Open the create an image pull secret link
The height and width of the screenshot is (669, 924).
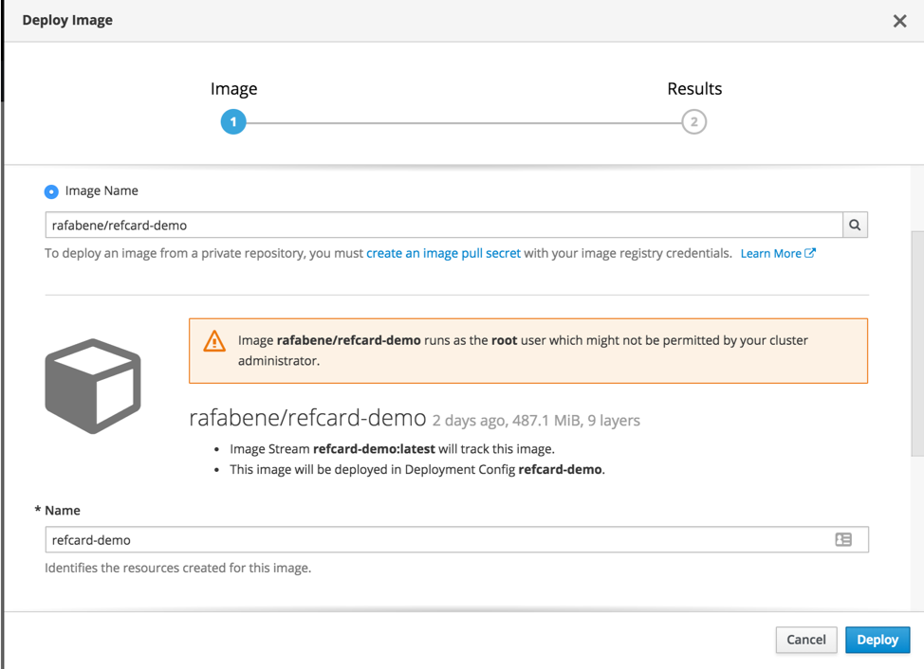pos(443,253)
